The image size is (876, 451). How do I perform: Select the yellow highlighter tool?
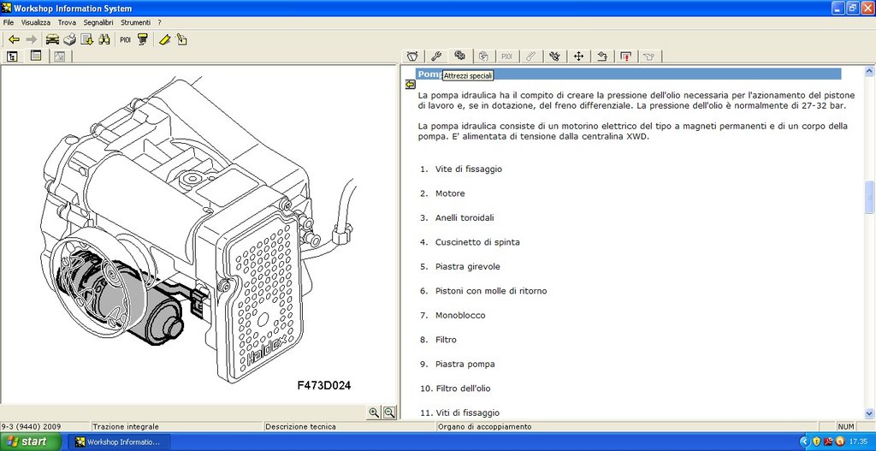pos(163,39)
